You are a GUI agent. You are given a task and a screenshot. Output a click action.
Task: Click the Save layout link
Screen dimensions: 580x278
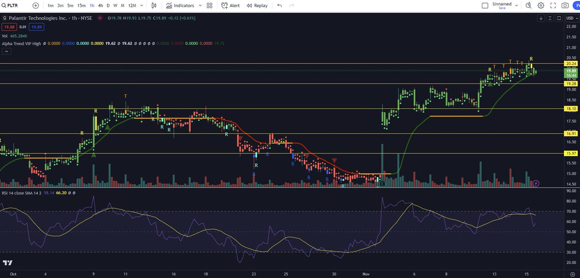tap(502, 8)
